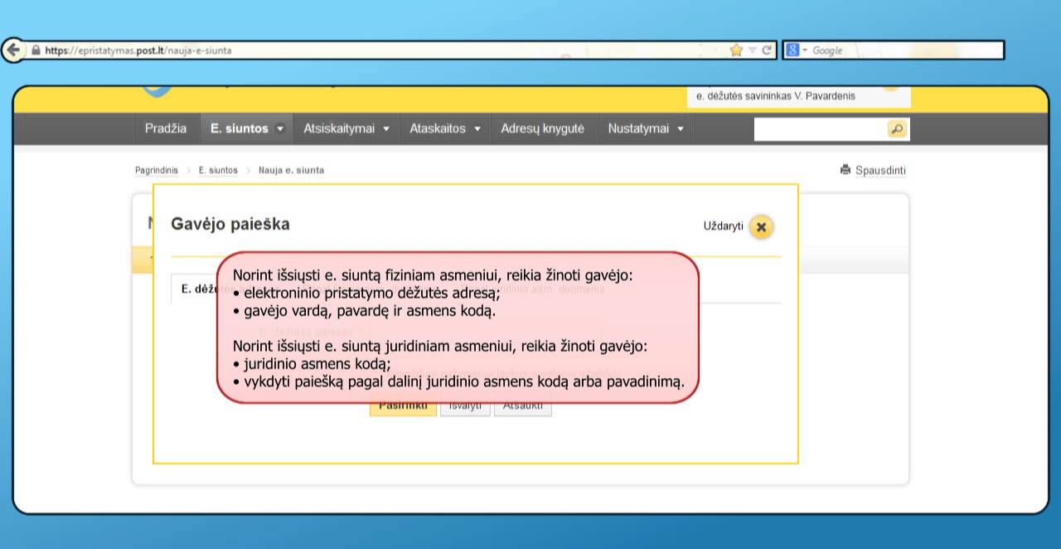Open the E. siuntos menu

240,129
